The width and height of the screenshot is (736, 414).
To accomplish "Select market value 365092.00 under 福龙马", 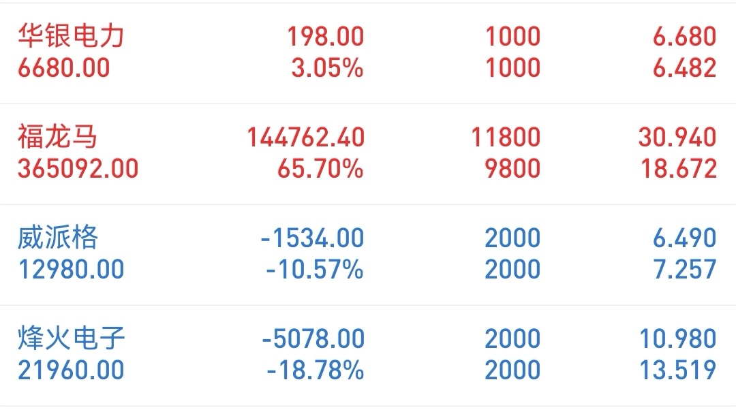I will click(x=78, y=169).
